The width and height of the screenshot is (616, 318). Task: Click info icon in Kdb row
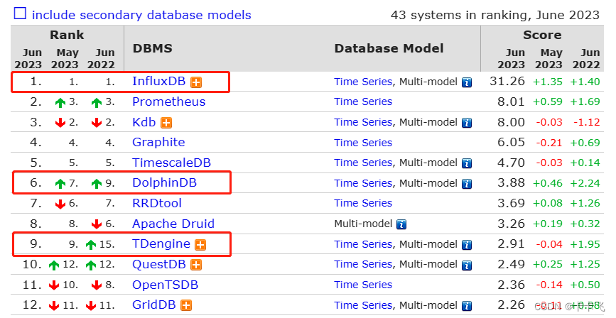coord(467,123)
